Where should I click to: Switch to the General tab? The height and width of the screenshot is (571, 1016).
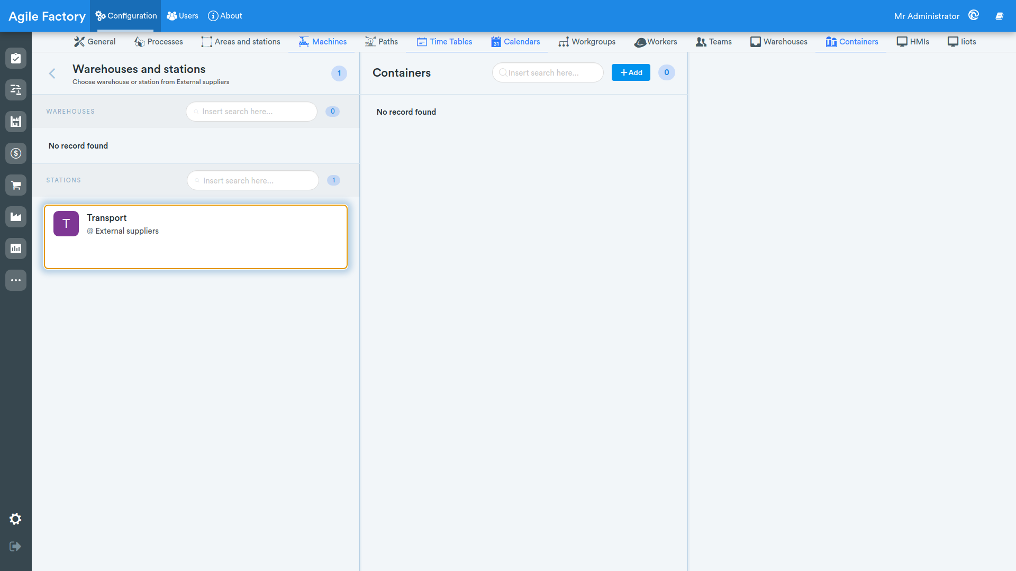point(95,42)
